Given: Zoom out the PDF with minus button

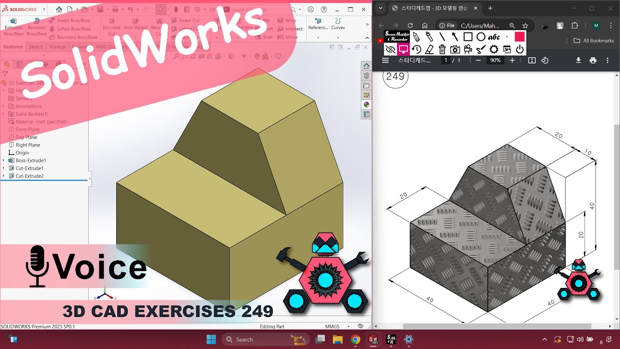Looking at the screenshot, I should pos(478,60).
